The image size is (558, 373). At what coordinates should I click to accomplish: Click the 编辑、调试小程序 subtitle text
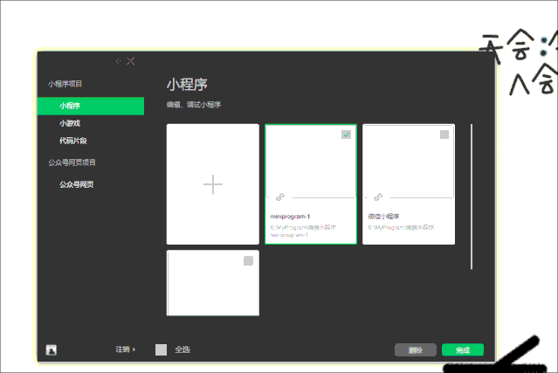pos(194,105)
